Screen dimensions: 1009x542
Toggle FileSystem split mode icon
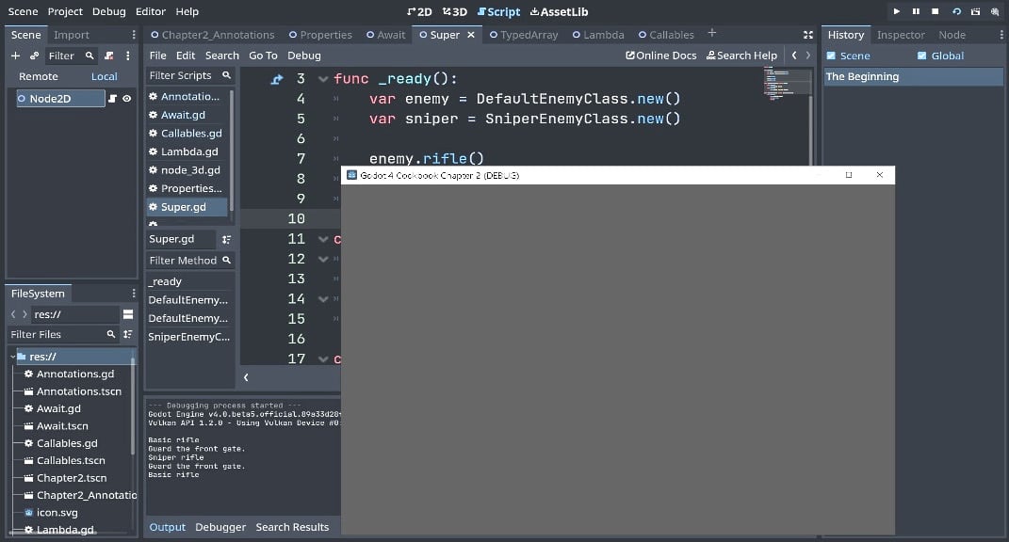(x=128, y=314)
